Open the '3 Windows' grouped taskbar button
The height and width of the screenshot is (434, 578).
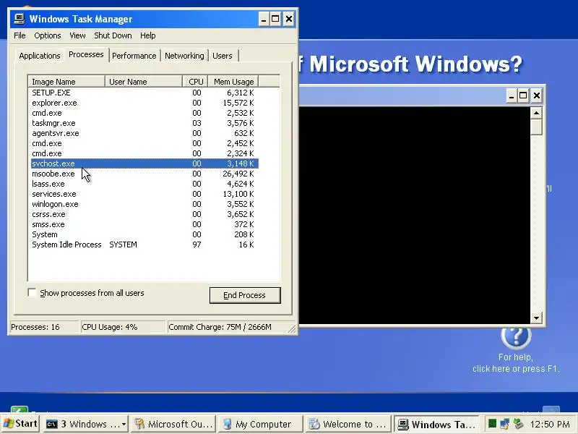click(x=85, y=424)
